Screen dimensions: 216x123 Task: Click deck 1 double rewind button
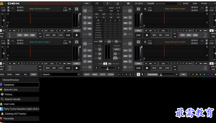(x=14, y=31)
